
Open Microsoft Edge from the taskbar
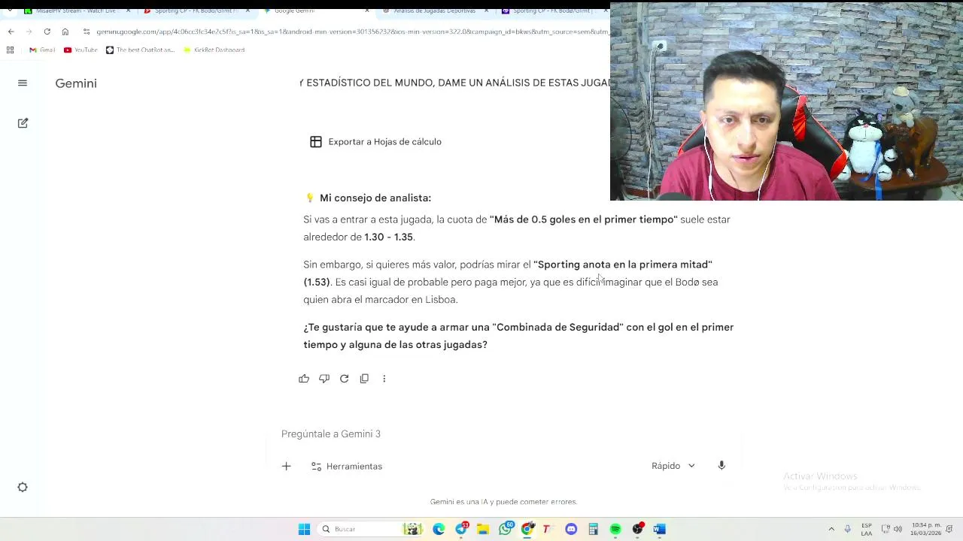tap(439, 529)
